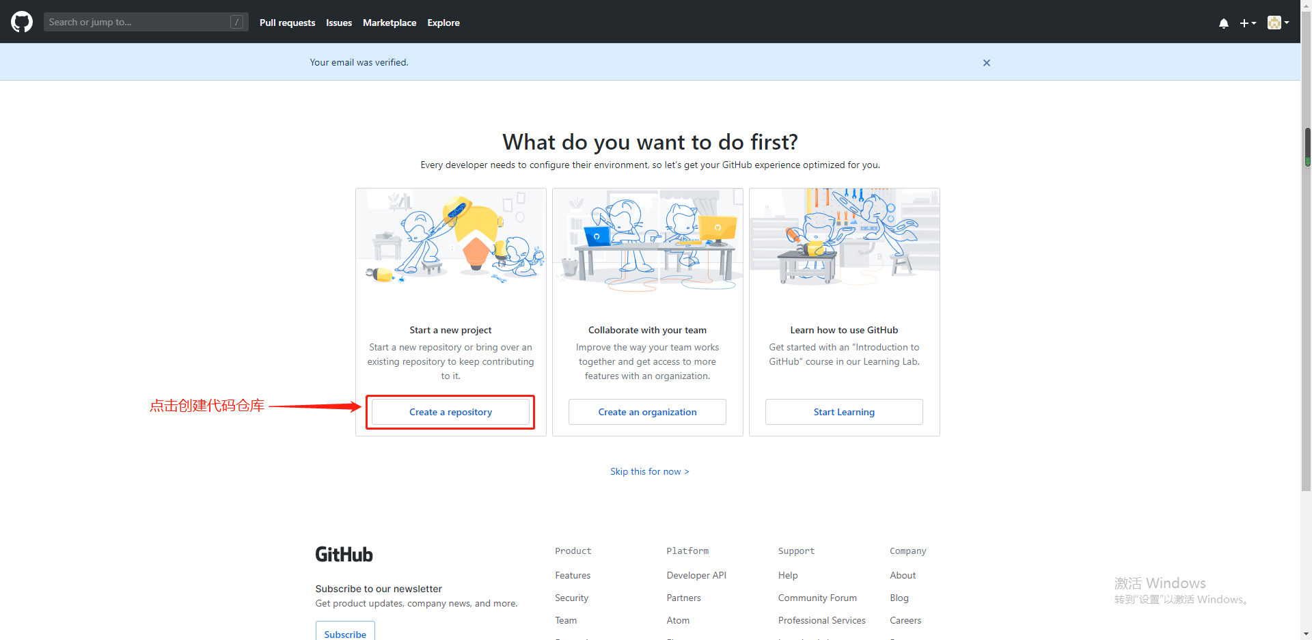Click the Start Learning button
The width and height of the screenshot is (1312, 640).
click(x=844, y=412)
